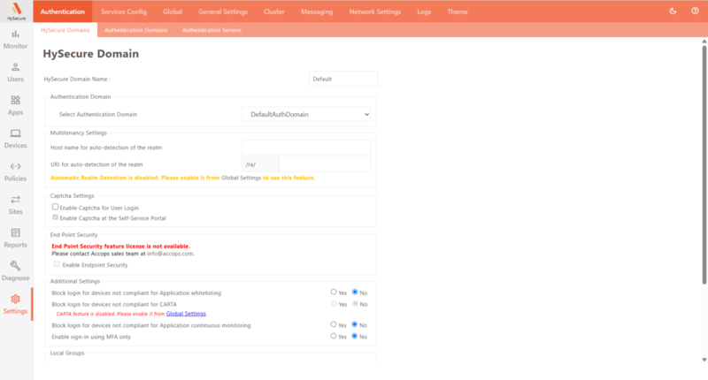Open Authentication Domains sub-tab

136,30
